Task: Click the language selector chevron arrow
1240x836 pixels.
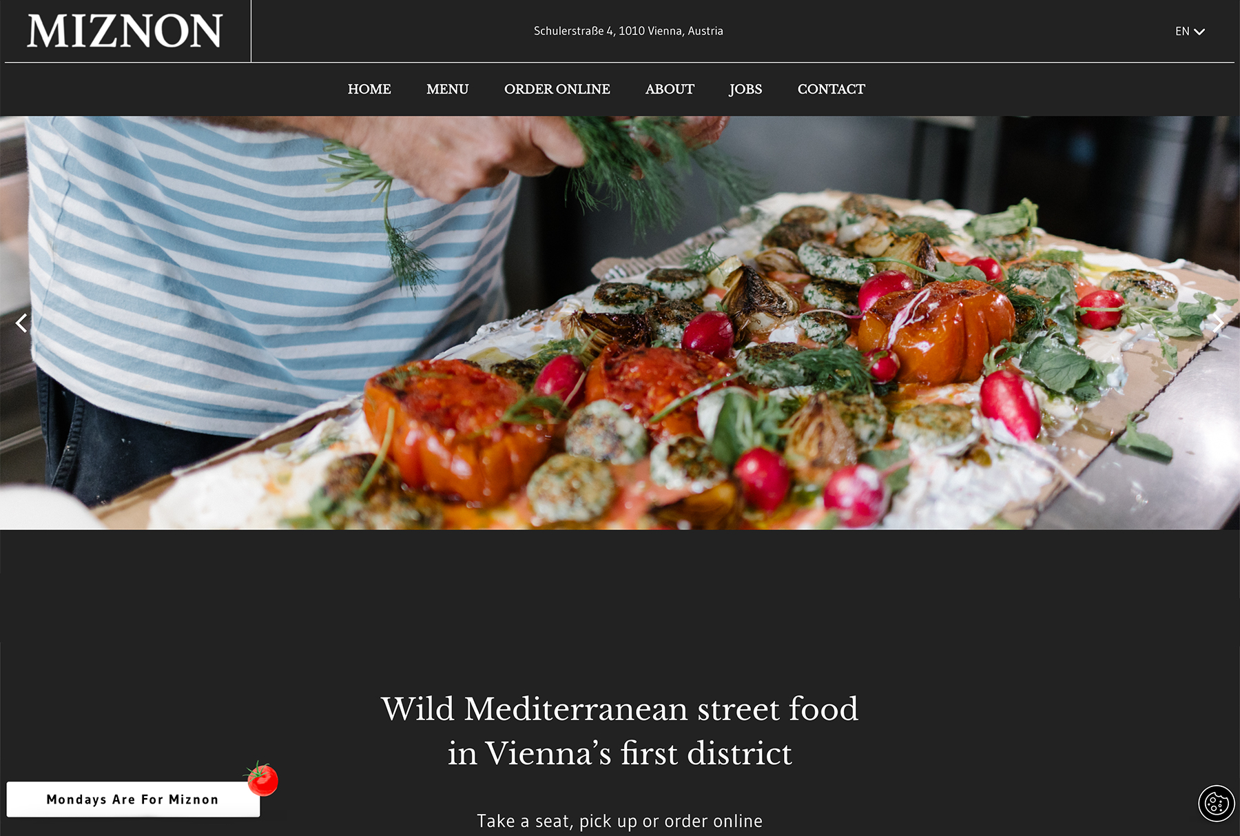Action: click(1199, 32)
